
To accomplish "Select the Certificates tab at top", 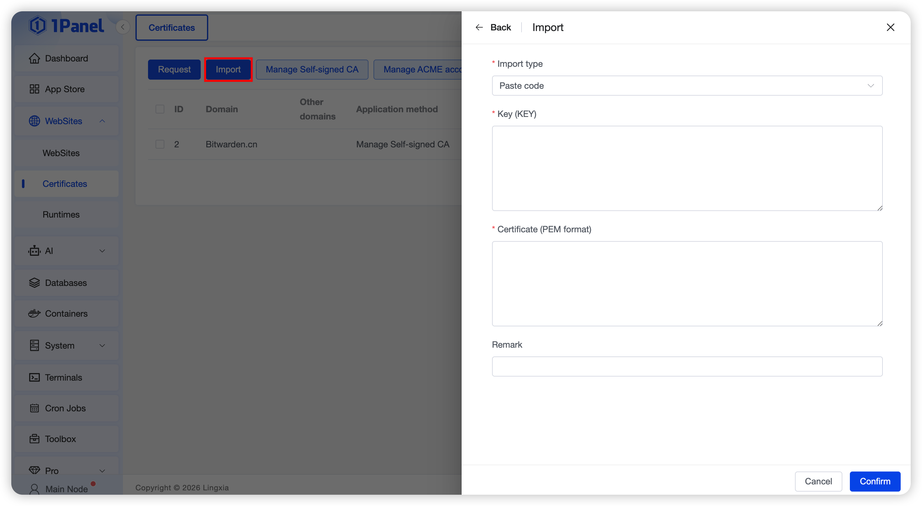I will click(x=172, y=28).
